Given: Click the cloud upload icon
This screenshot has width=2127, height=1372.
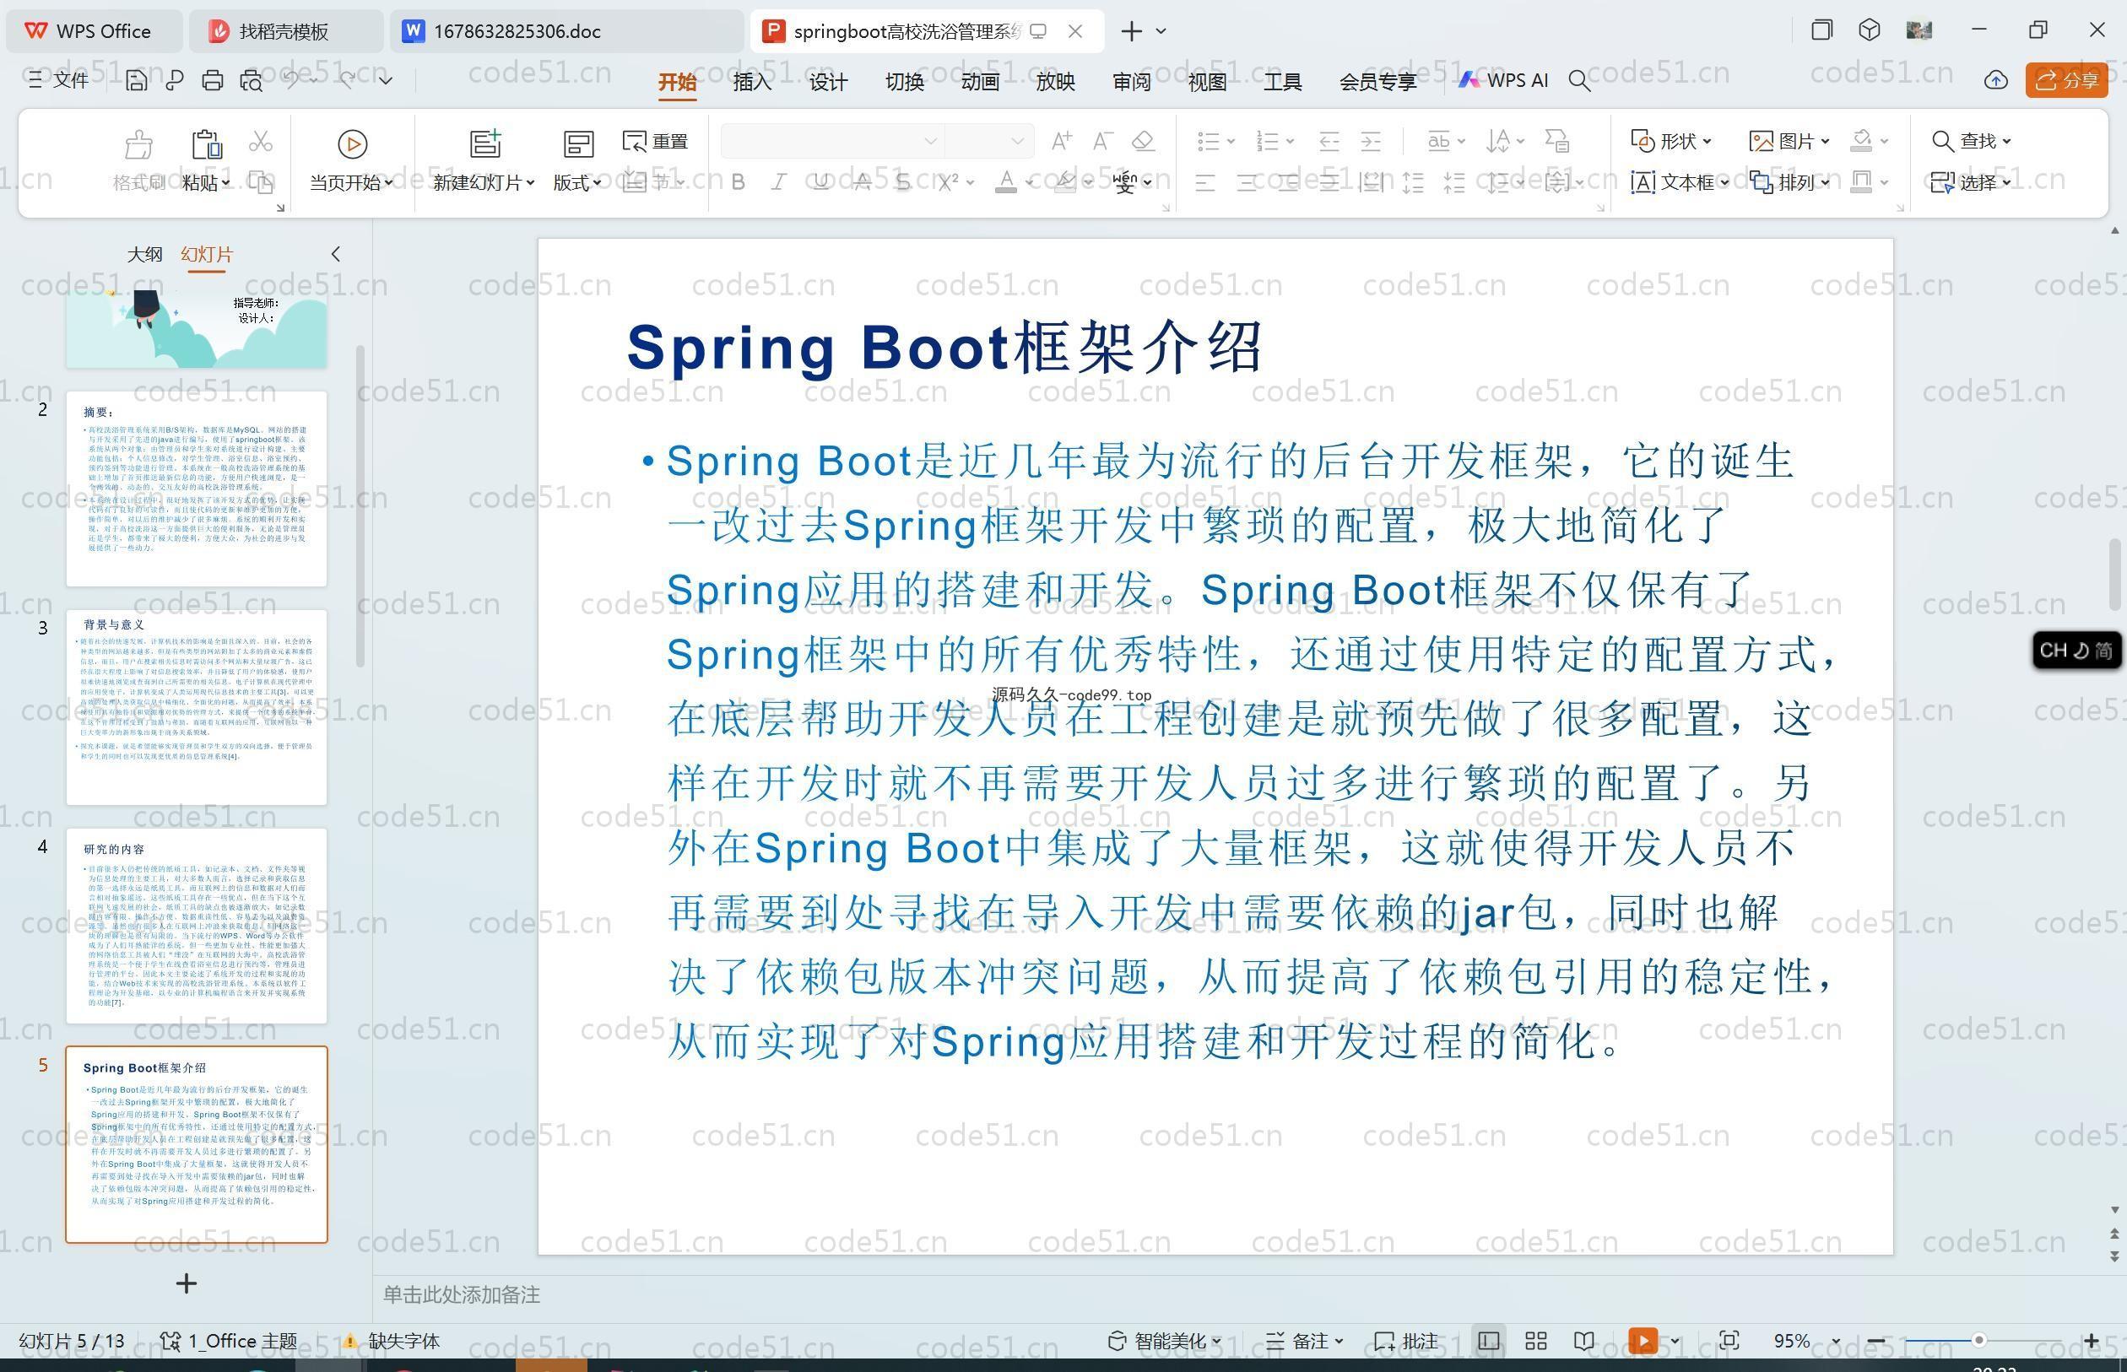Looking at the screenshot, I should pyautogui.click(x=1996, y=81).
